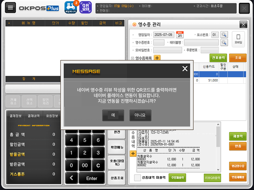Image resolution: width=254 pixels, height=190 pixels.
Task: Open the calendar date picker icon
Action: (x=180, y=34)
